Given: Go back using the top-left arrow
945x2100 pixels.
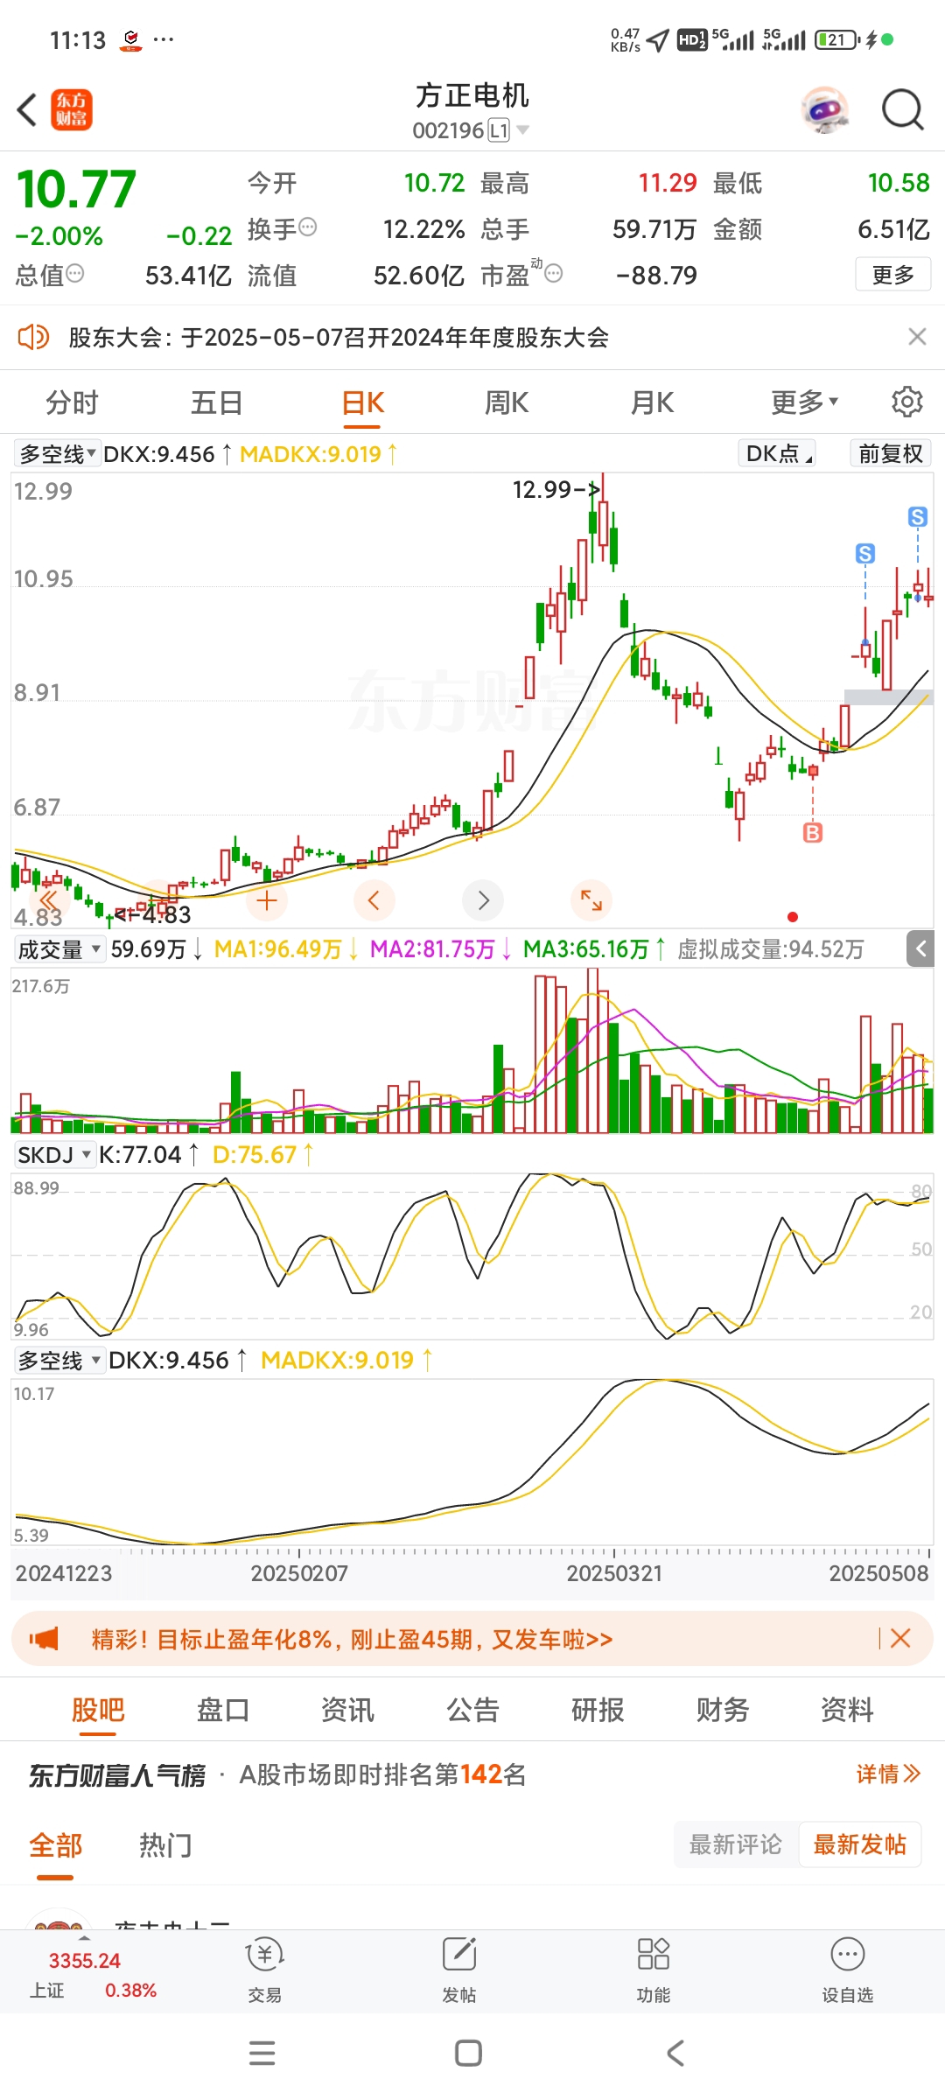Looking at the screenshot, I should coord(28,110).
